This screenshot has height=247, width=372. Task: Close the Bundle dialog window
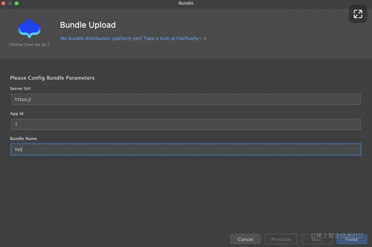click(x=3, y=3)
